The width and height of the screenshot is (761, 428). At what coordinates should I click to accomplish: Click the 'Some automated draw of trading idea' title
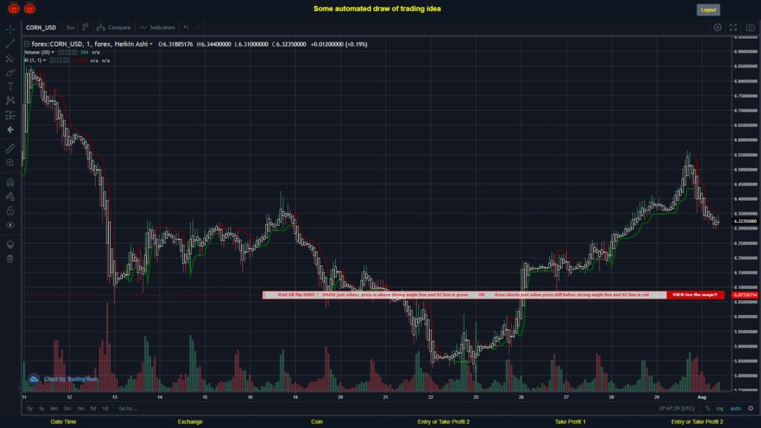[377, 9]
